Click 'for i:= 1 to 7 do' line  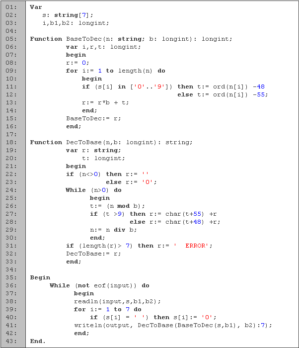tap(108, 309)
